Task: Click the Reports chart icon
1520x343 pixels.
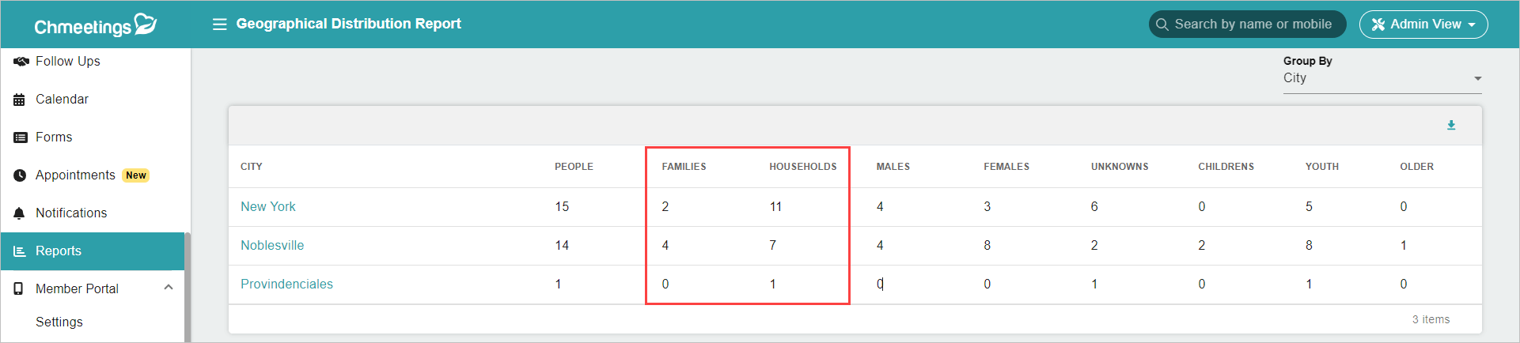Action: click(x=20, y=251)
